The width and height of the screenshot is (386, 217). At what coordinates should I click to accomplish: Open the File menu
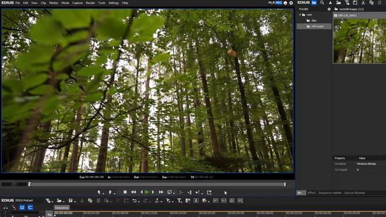[17, 3]
